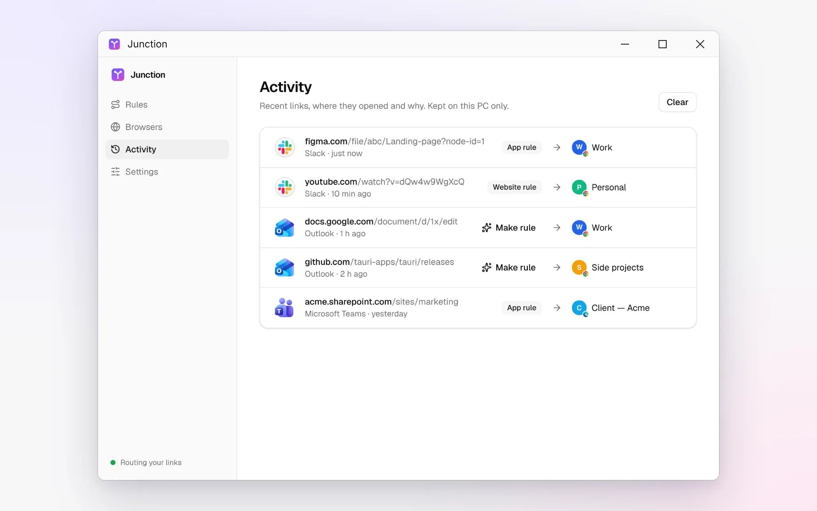Click the Side projects profile avatar
This screenshot has width=817, height=511.
[579, 267]
